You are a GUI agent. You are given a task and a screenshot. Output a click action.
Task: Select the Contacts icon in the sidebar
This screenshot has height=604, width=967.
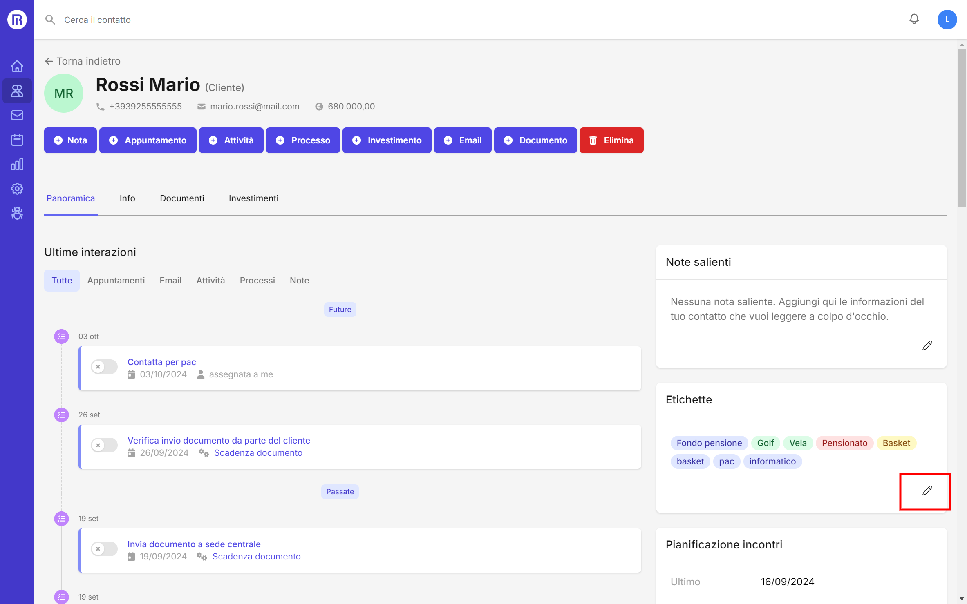tap(17, 91)
